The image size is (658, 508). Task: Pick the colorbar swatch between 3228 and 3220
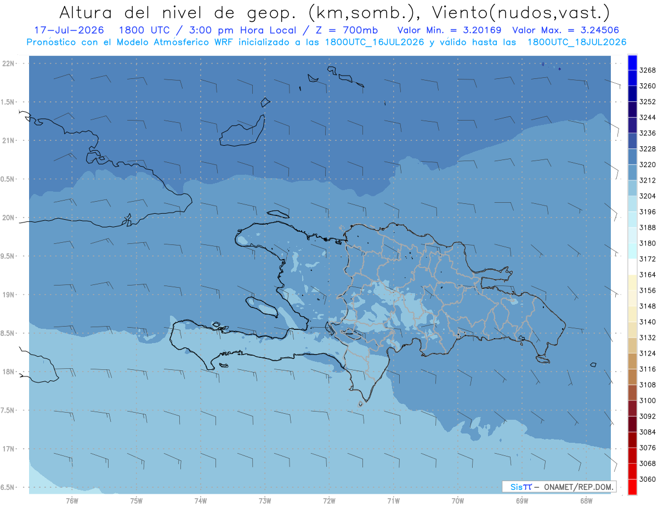[x=632, y=157]
